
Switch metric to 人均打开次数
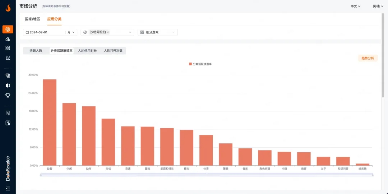click(x=113, y=51)
